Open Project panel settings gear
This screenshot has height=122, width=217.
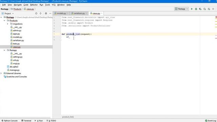(x=46, y=14)
